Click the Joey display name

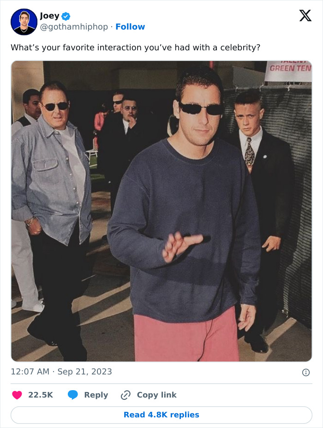click(x=50, y=16)
